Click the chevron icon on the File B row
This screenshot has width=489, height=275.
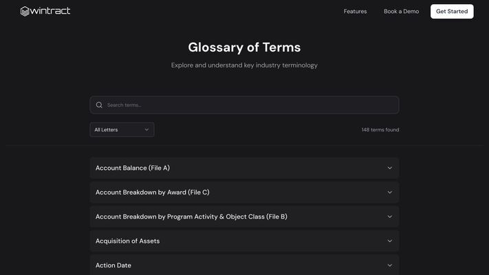click(389, 217)
